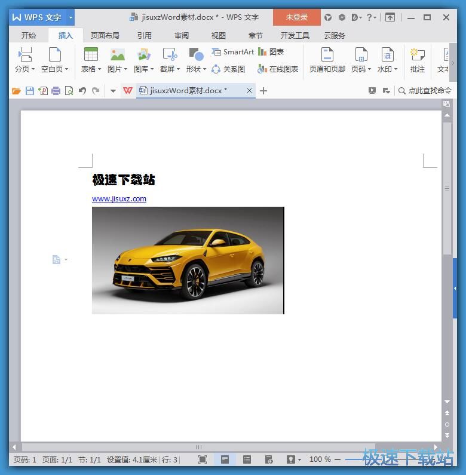Switch to the 开始 ribbon tab

[29, 36]
